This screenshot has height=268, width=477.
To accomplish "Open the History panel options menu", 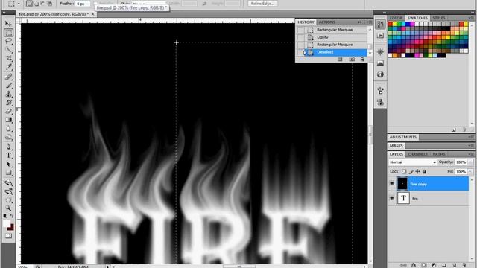I will pos(369,22).
